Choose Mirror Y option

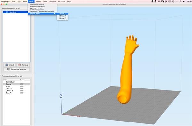[62, 16]
